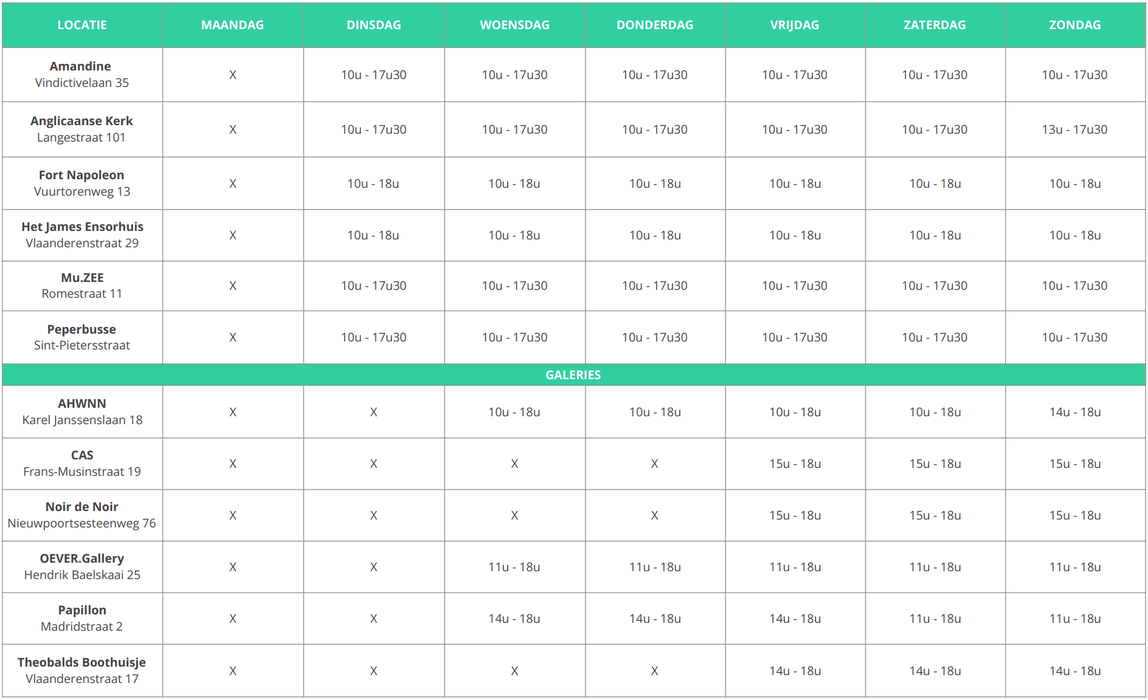Select AHWNN Sunday hours 14u - 18u

coord(1075,412)
